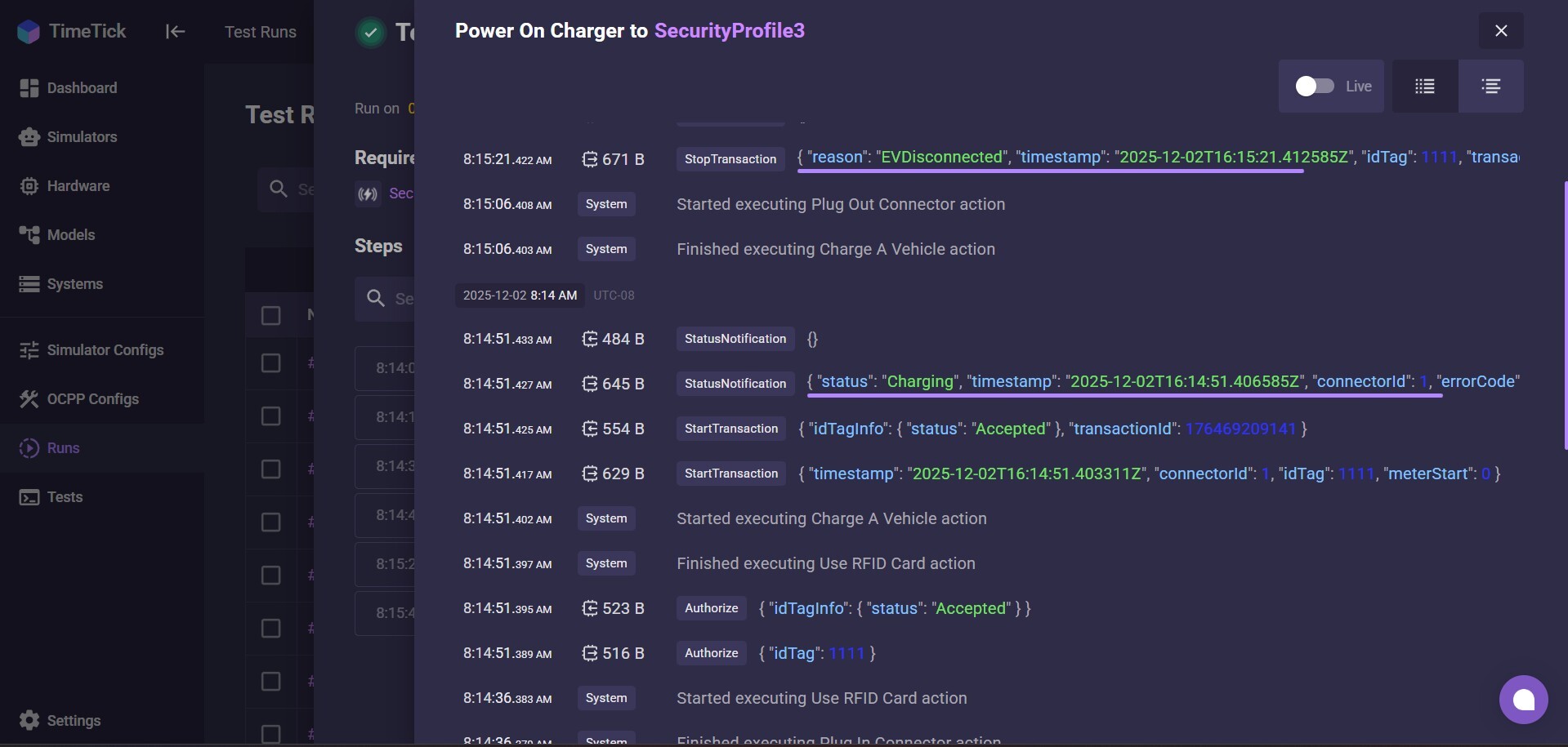Click the floating chat bubble at bottom right
Image resolution: width=1568 pixels, height=747 pixels.
coord(1524,700)
